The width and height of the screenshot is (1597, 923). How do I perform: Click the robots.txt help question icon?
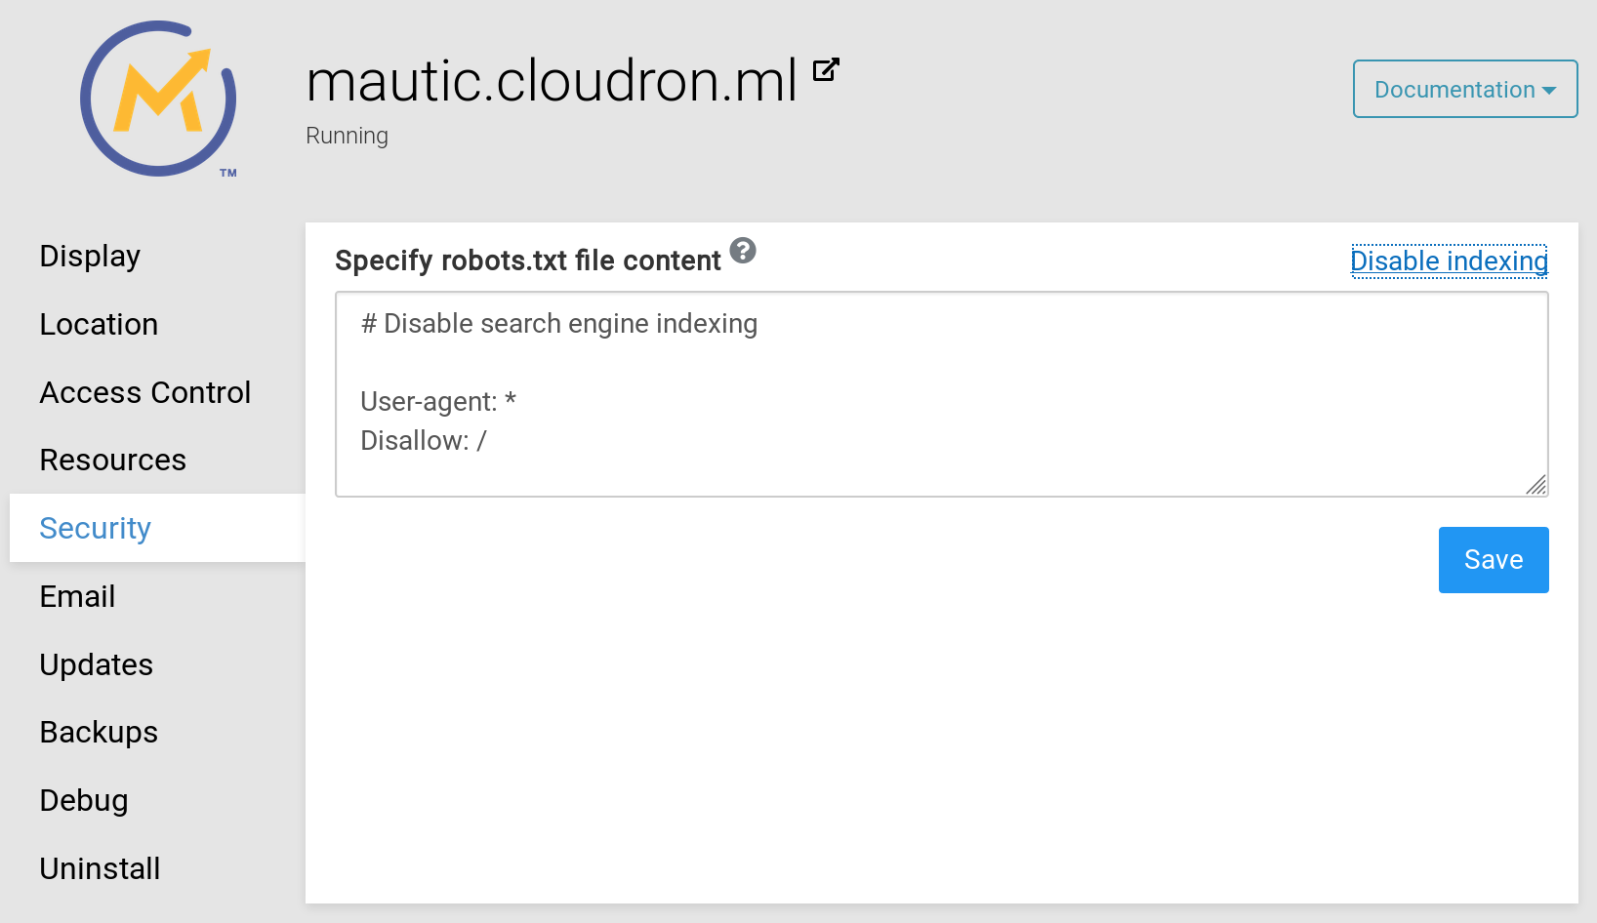(743, 251)
